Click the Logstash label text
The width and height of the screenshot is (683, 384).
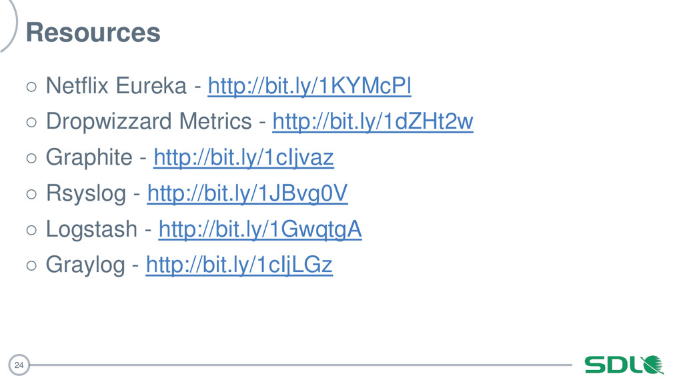click(91, 229)
